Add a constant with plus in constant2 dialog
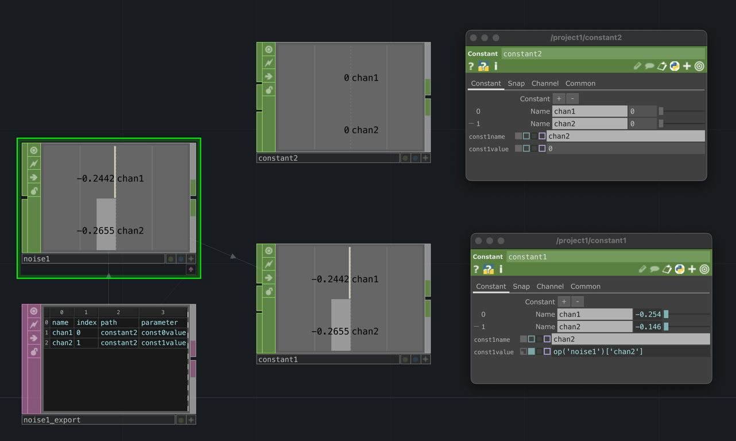The width and height of the screenshot is (736, 441). [559, 99]
